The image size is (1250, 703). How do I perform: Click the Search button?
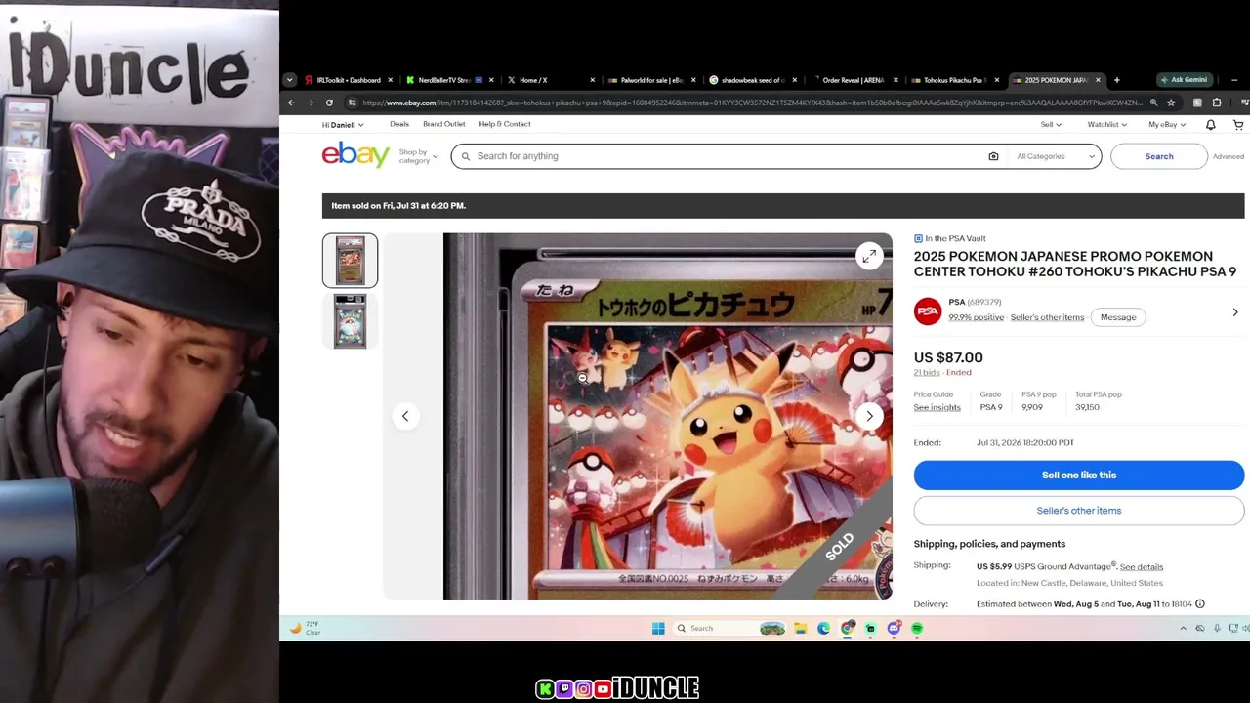click(1159, 156)
